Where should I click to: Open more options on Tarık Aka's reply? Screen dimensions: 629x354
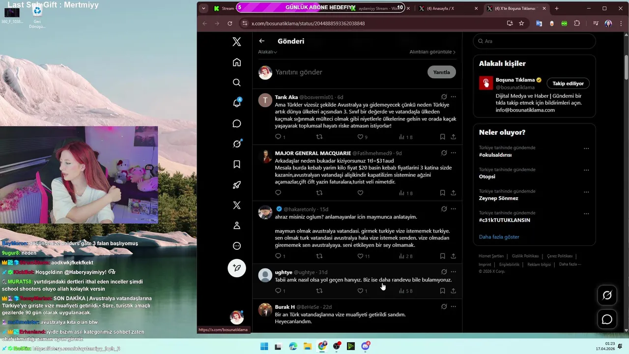(453, 97)
